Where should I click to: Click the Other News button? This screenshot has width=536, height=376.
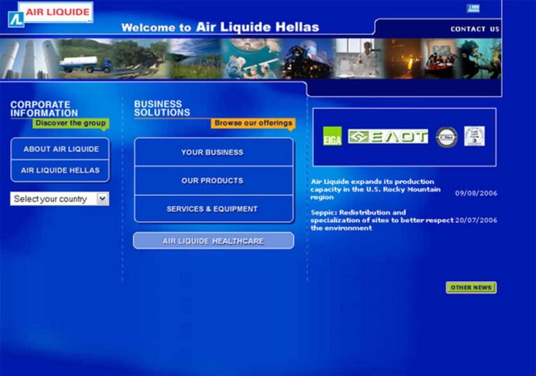[471, 287]
